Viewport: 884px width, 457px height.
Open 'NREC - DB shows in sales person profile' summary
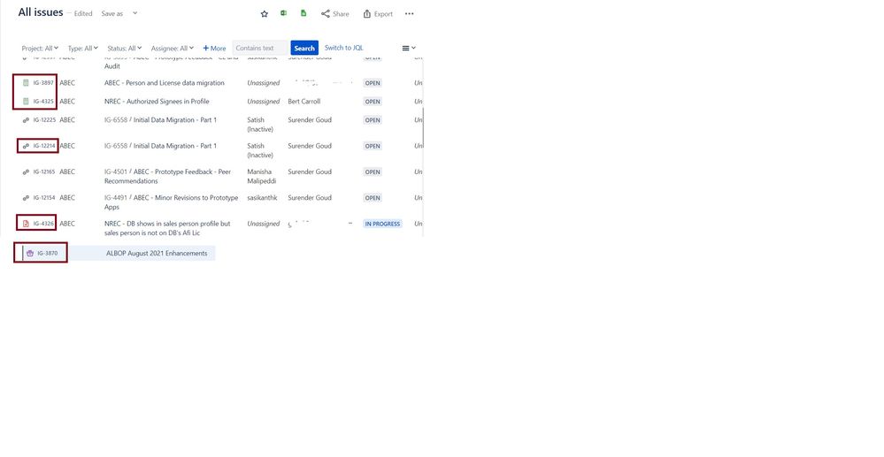coord(167,228)
